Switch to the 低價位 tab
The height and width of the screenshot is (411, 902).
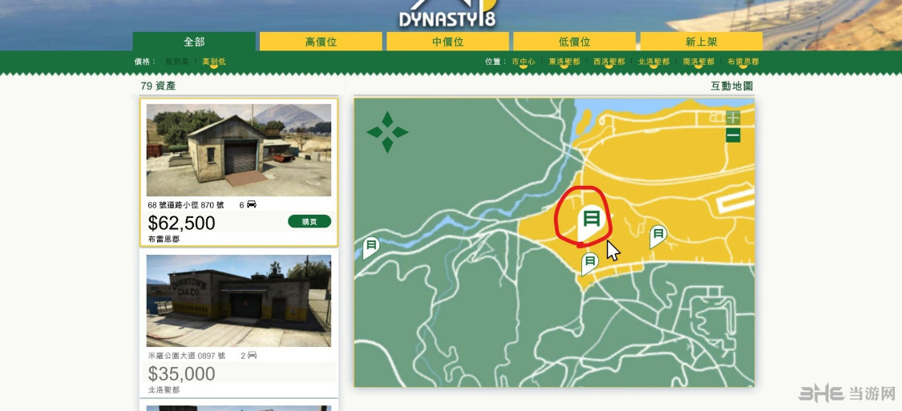(x=574, y=42)
